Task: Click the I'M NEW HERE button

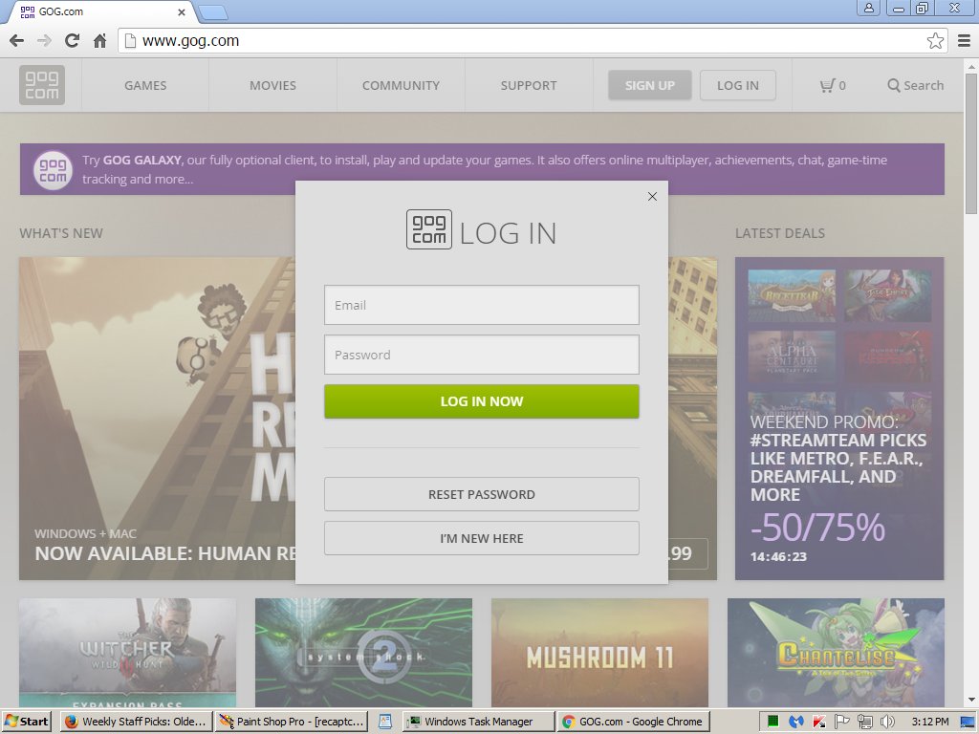Action: (x=482, y=538)
